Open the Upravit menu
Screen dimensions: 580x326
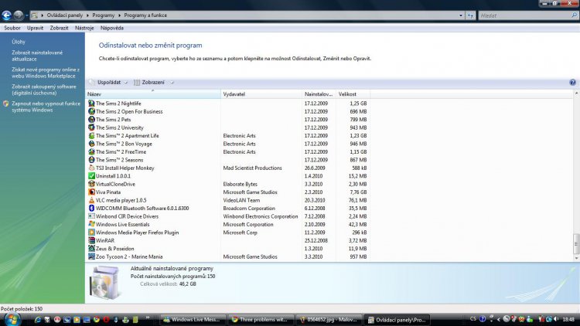click(35, 28)
